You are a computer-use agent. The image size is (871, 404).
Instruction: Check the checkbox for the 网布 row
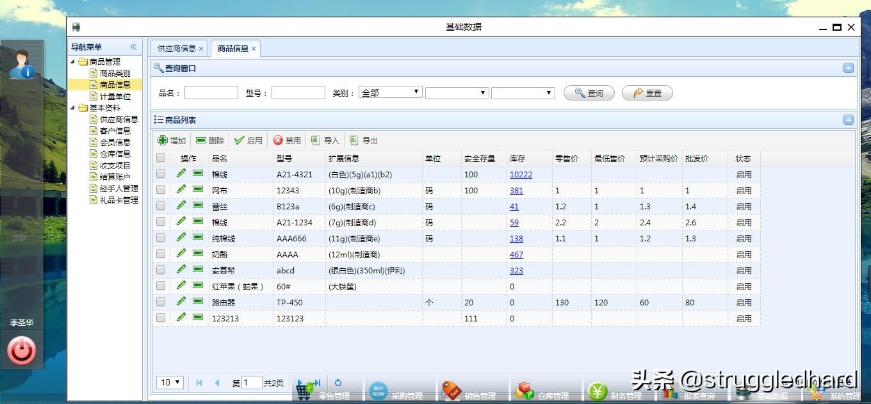(161, 190)
